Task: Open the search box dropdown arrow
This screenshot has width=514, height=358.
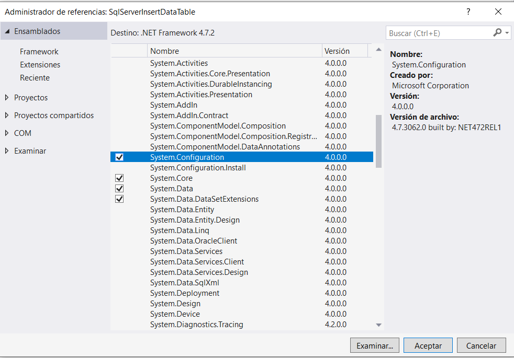Action: (507, 33)
